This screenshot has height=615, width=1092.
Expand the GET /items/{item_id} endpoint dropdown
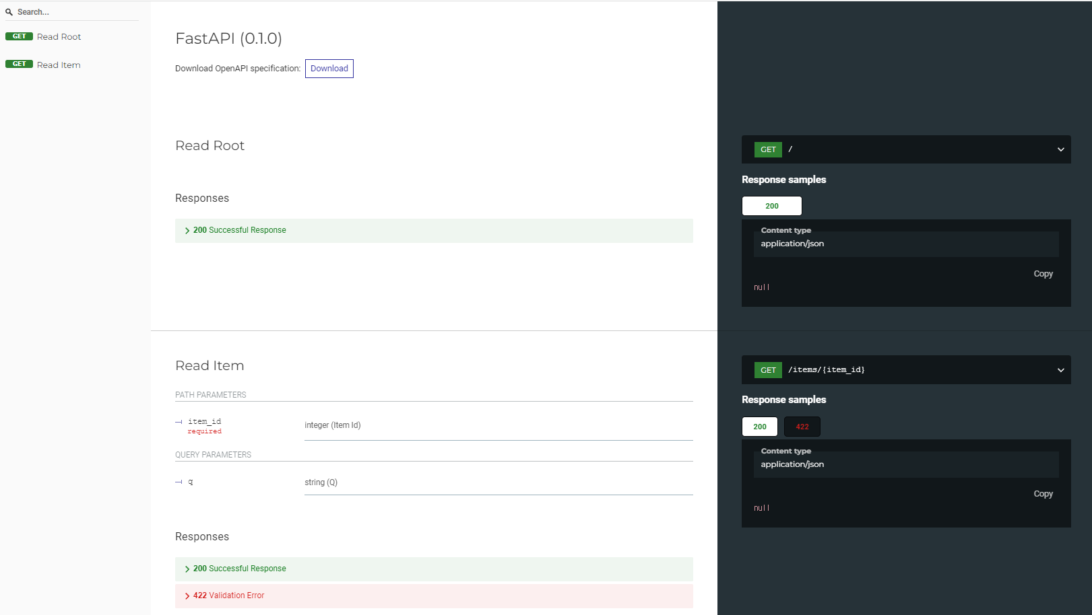coord(1060,370)
